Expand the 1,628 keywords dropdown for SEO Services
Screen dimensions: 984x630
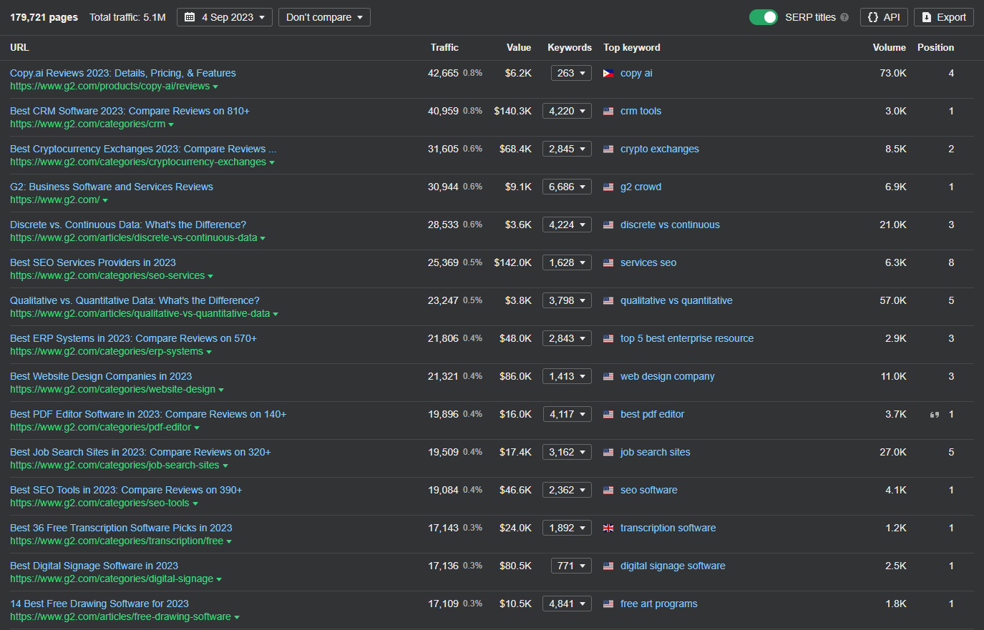pyautogui.click(x=567, y=262)
